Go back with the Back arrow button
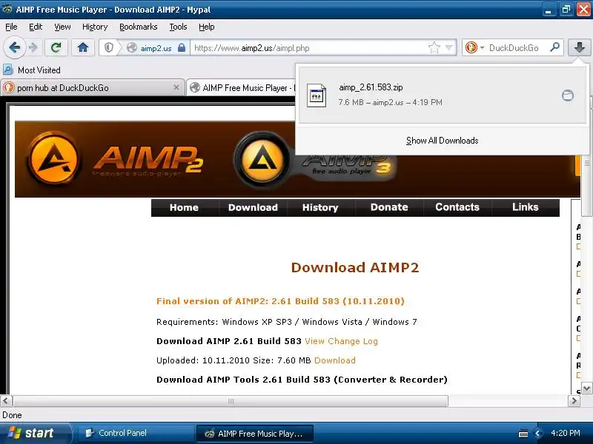The height and width of the screenshot is (444, 593). (x=14, y=48)
